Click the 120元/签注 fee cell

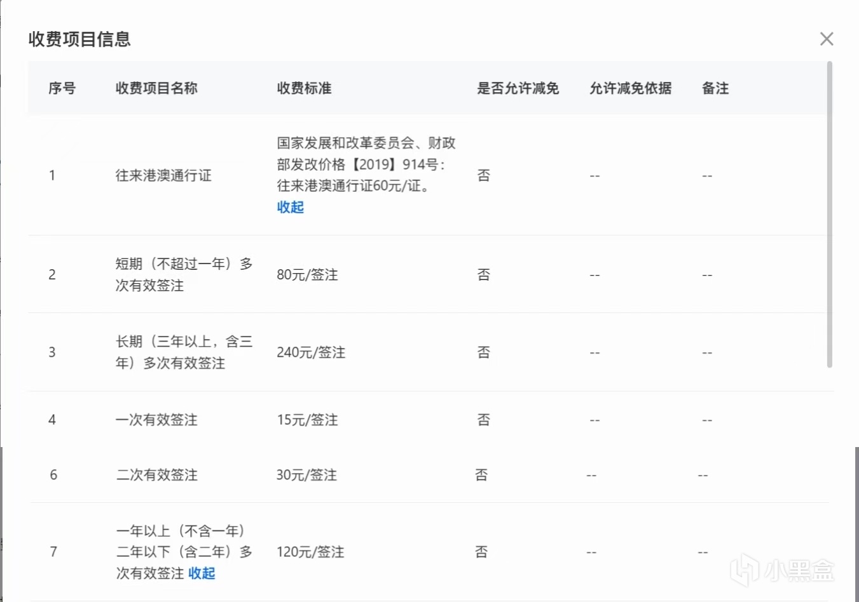coord(310,552)
